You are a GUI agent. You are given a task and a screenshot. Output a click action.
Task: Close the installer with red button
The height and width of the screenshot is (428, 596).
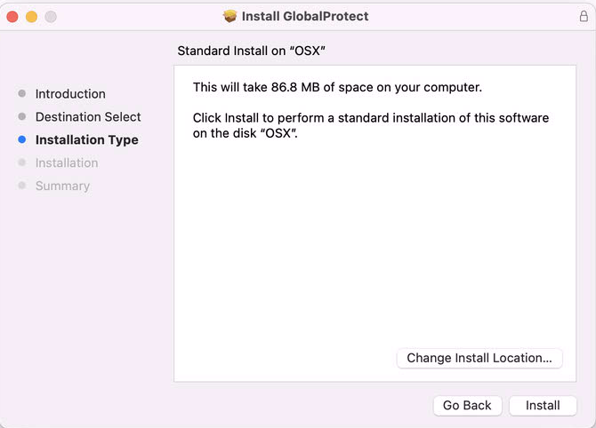(12, 17)
